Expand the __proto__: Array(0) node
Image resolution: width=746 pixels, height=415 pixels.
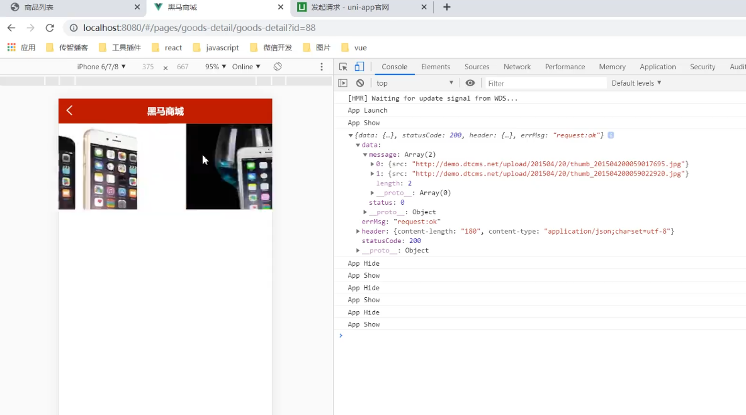click(373, 193)
